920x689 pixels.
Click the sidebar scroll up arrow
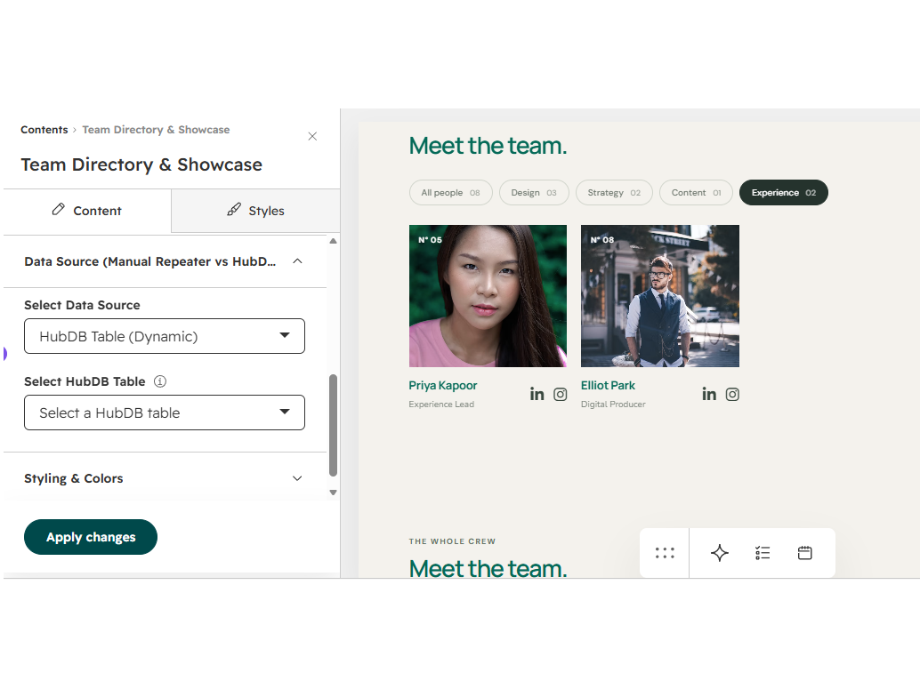[334, 241]
